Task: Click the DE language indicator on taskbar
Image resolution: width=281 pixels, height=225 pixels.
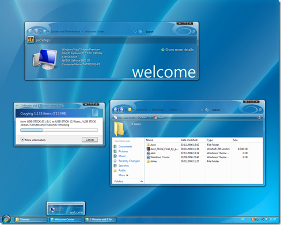Action: tap(243, 219)
